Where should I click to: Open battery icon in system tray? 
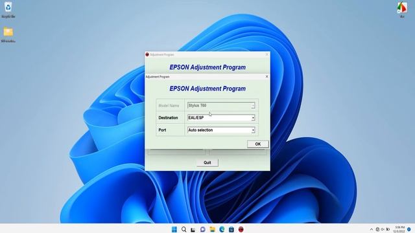click(x=388, y=229)
